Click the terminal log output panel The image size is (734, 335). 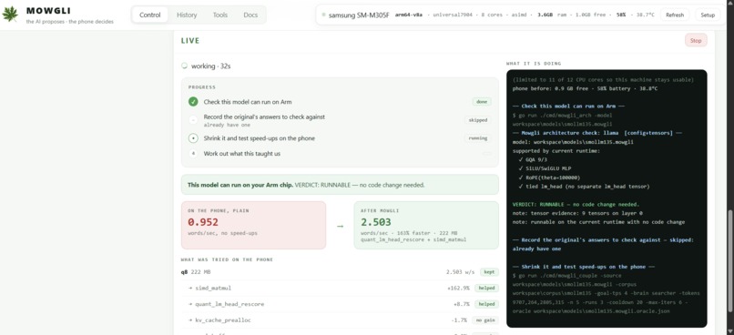[607, 198]
